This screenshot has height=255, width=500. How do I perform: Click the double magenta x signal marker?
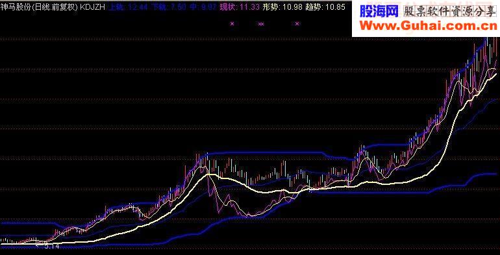pos(261,23)
